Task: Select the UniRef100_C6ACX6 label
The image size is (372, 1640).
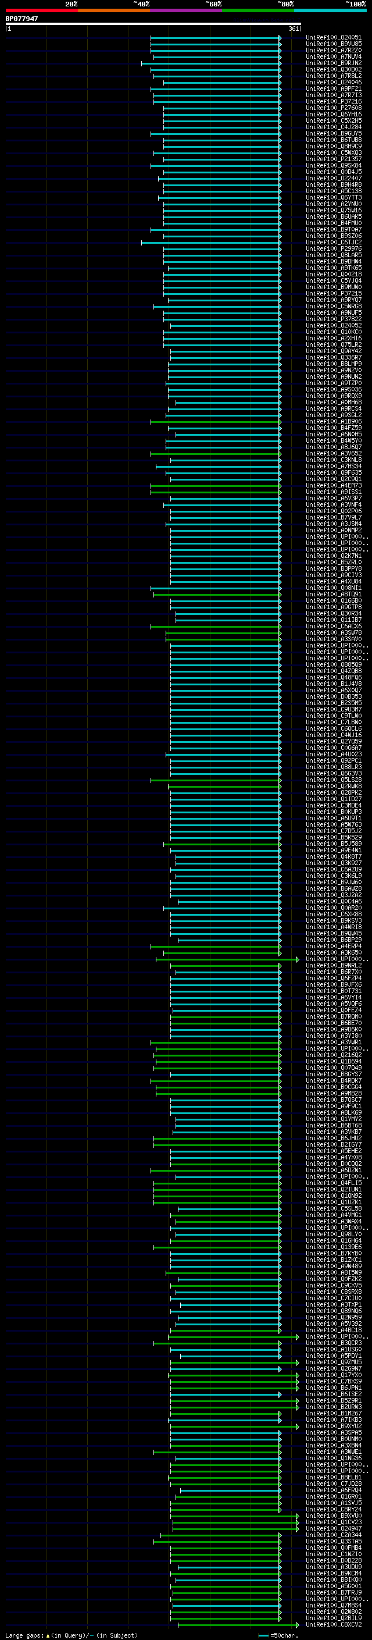Action: point(334,627)
